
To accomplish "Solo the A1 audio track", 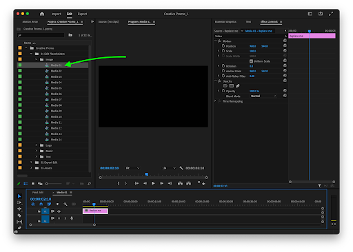I will pyautogui.click(x=65, y=218).
